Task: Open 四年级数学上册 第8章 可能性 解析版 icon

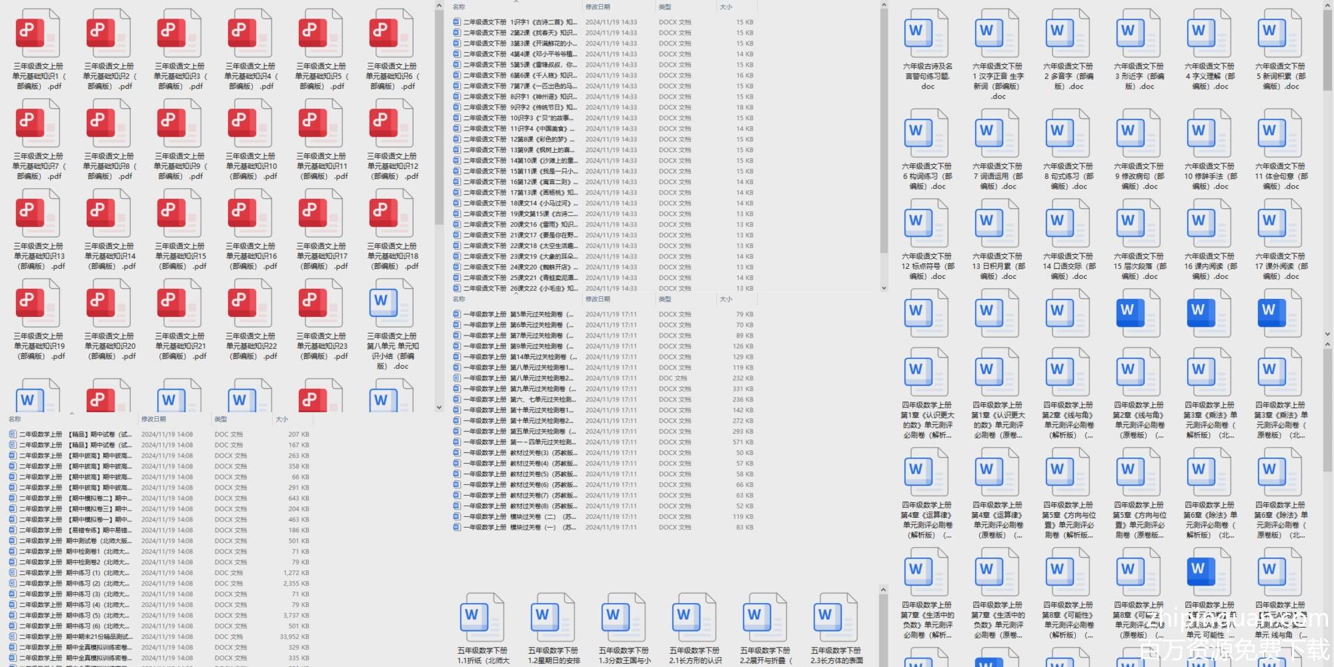Action: (x=1069, y=572)
